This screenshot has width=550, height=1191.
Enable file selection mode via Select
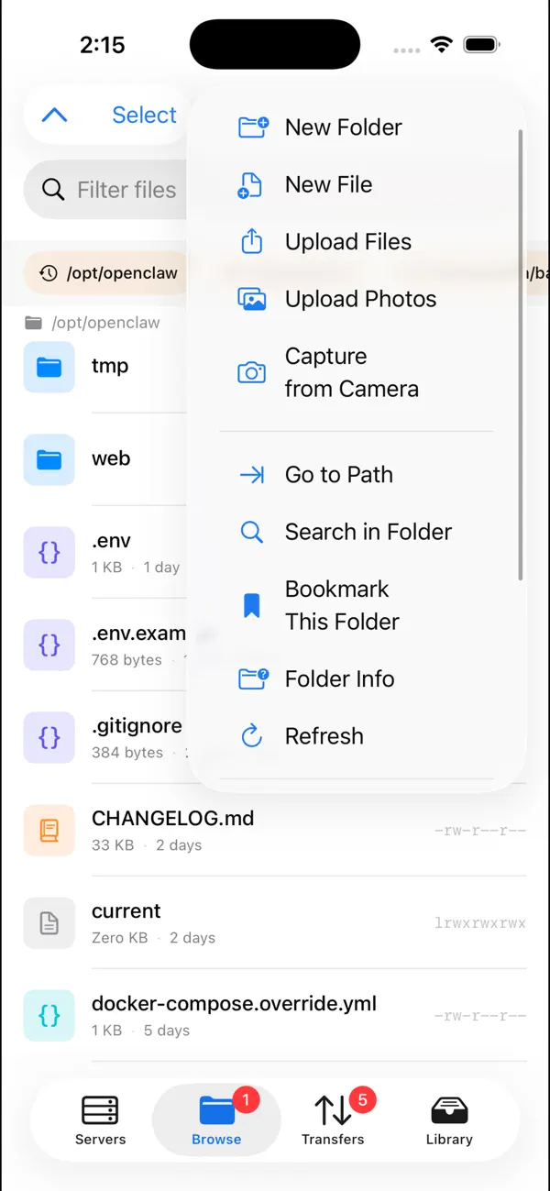click(x=143, y=115)
